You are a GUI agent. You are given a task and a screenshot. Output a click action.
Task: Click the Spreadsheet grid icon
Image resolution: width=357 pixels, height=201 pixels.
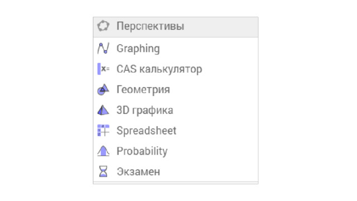click(x=103, y=130)
